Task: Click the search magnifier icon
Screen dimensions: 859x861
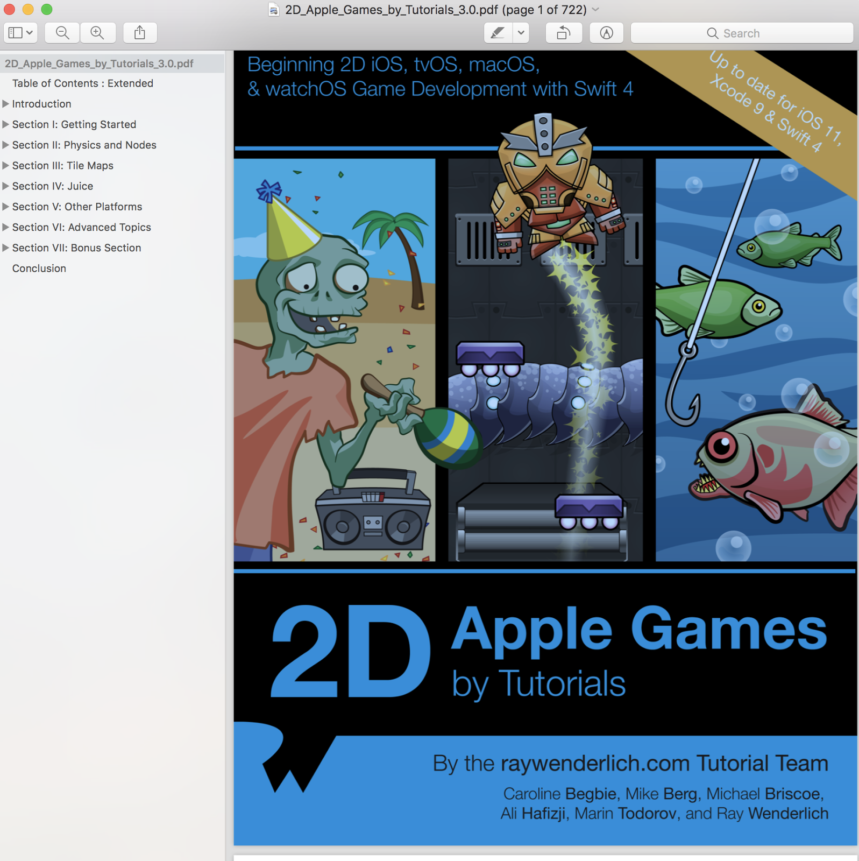Action: (713, 33)
